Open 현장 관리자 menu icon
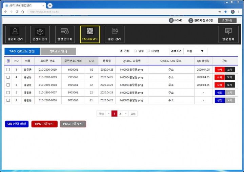This screenshot has height=172, width=244. point(65,34)
